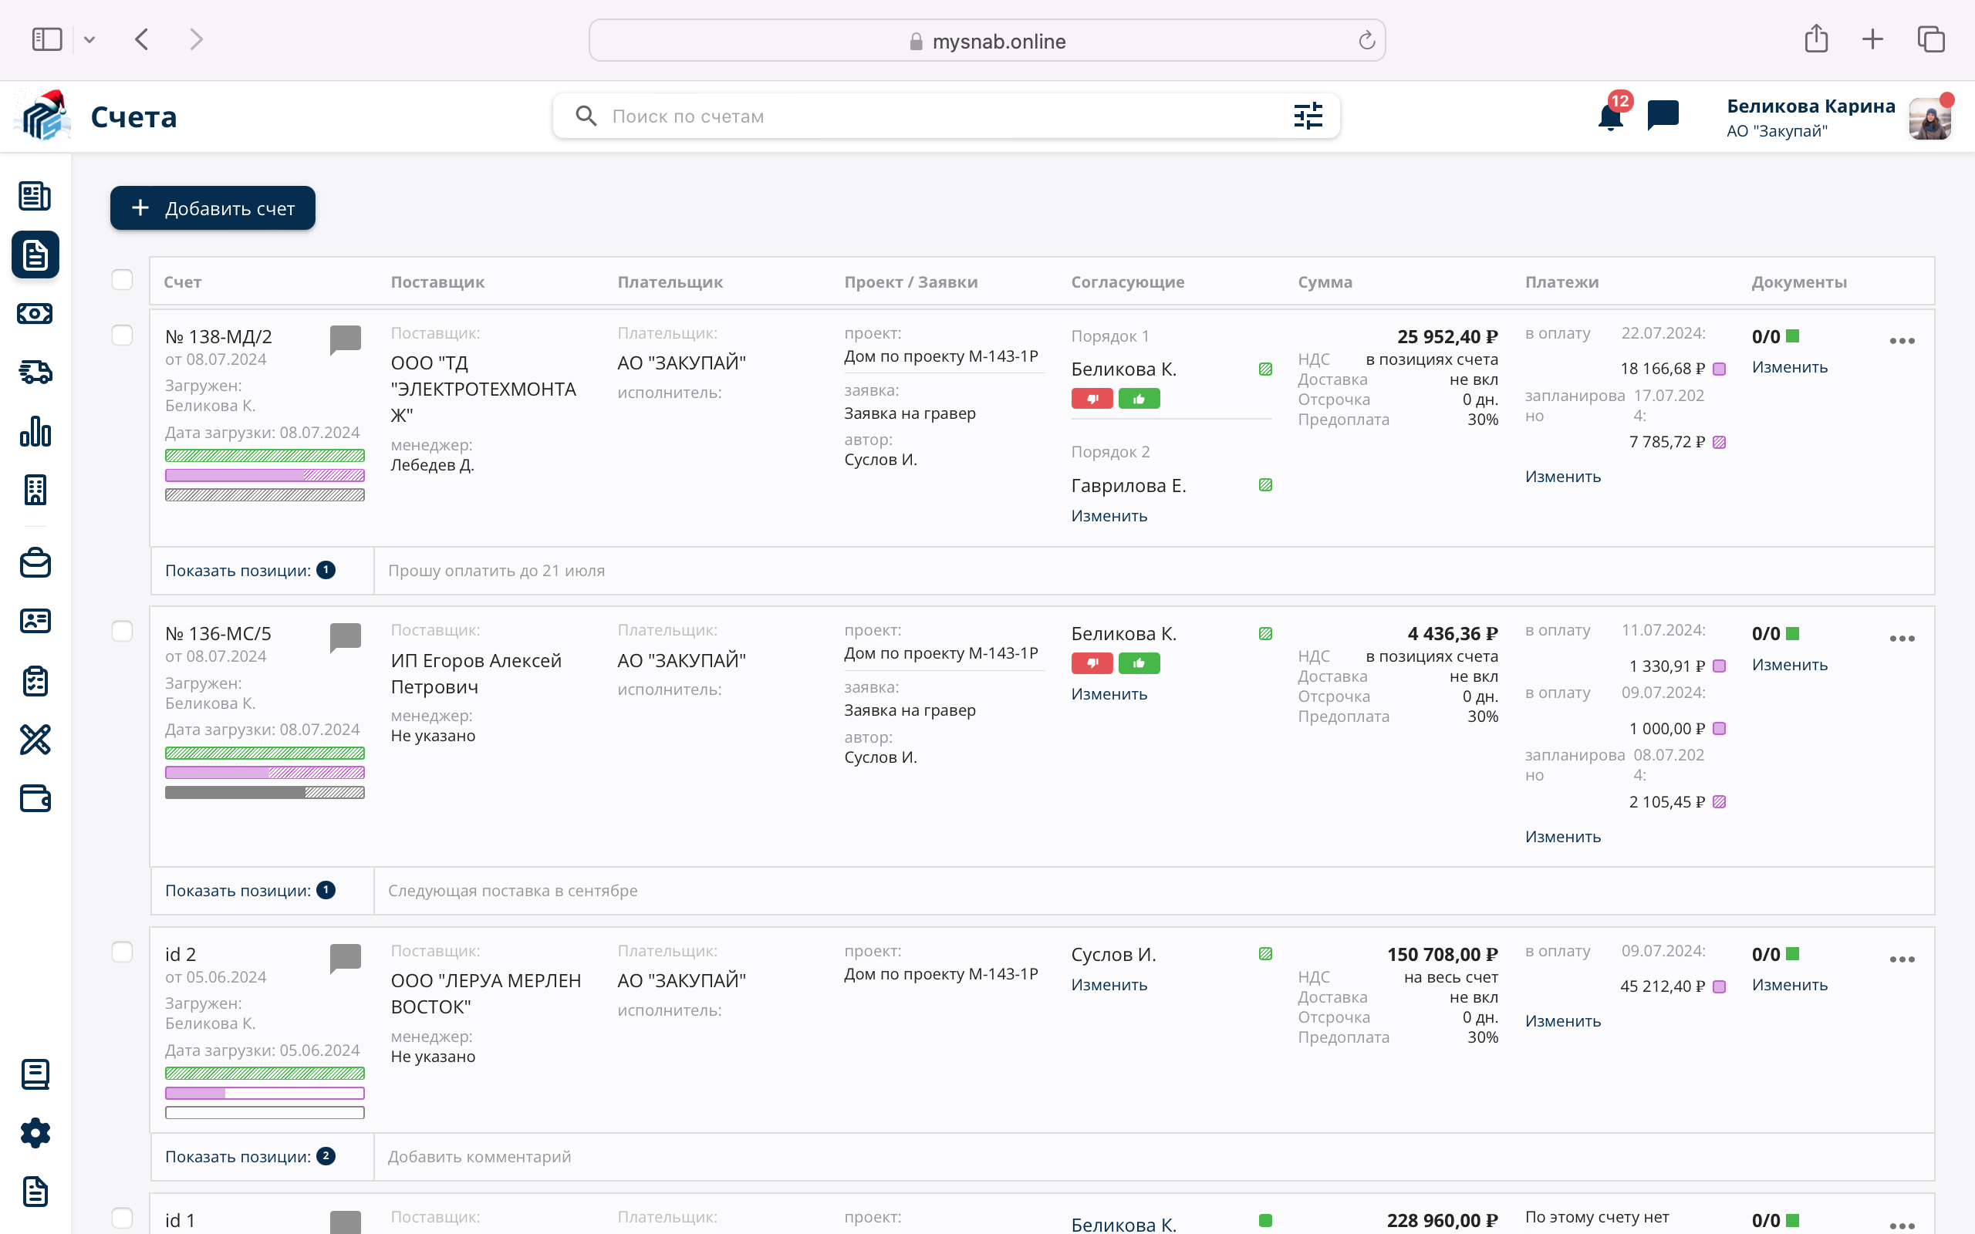This screenshot has width=1975, height=1234.
Task: Open the wallet section in sidebar
Action: click(x=35, y=798)
